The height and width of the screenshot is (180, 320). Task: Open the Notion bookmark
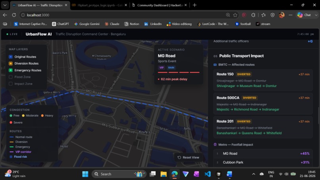(132, 24)
